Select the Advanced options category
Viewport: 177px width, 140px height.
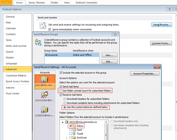[17, 69]
